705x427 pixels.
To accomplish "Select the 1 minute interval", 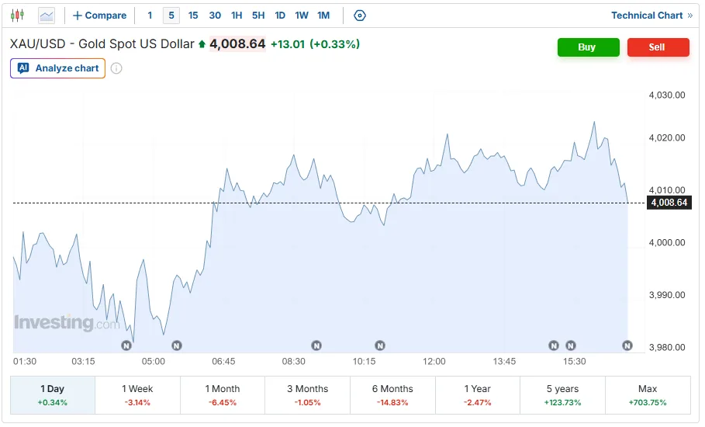I will pos(150,16).
